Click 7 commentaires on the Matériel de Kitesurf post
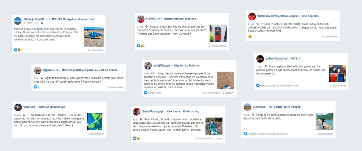Viewport: 362px width, 151px height. click(115, 87)
